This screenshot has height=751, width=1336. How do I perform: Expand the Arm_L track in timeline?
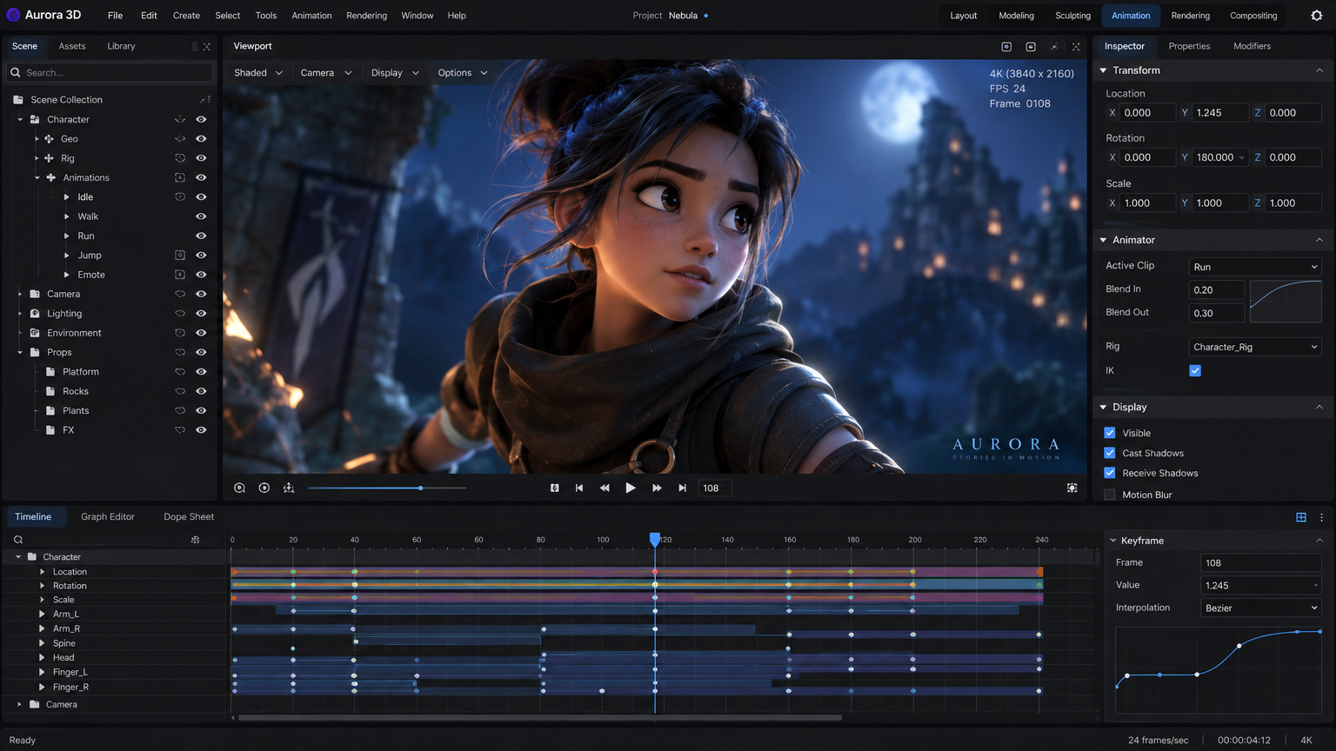coord(42,614)
